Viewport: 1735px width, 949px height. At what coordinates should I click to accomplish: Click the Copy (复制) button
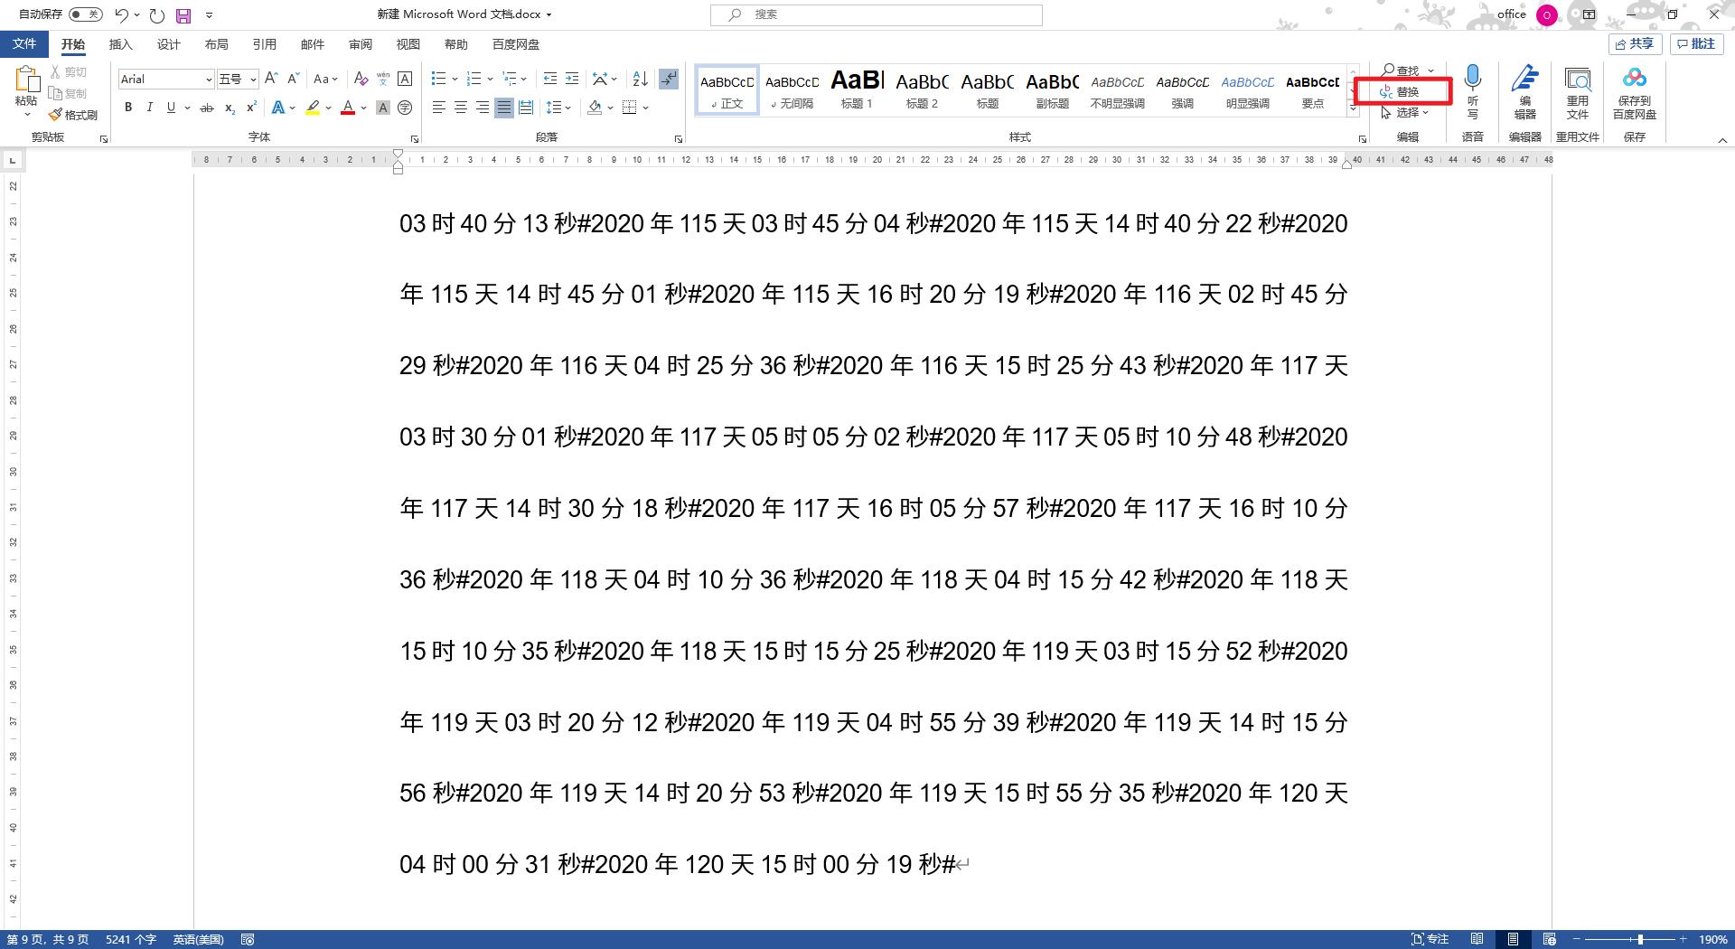[69, 93]
